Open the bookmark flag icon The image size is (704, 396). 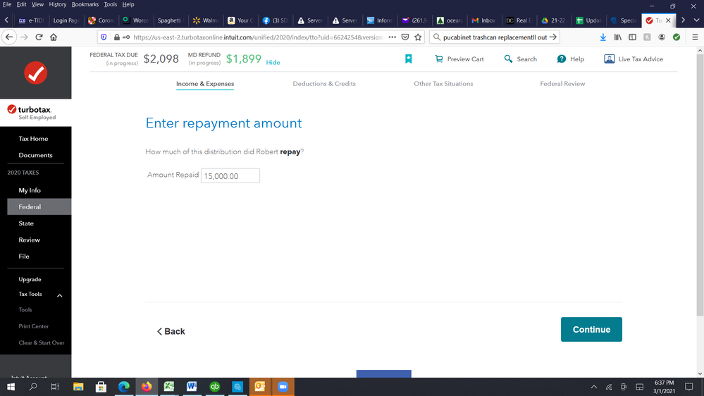[408, 58]
